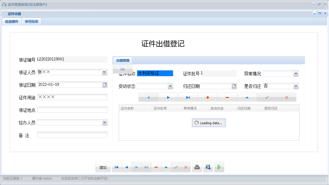Open the 领证人员 dropdown list
Screen dimensions: 329x185
104,72
